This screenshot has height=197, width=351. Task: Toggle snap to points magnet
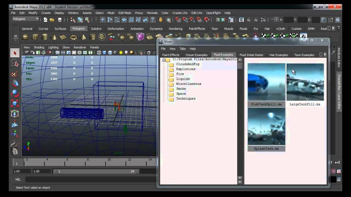(x=192, y=19)
